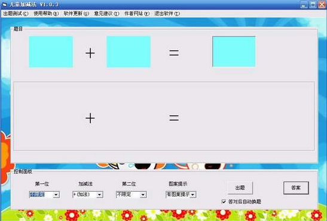
Task: Click the 第二位 label
Action: tap(129, 184)
